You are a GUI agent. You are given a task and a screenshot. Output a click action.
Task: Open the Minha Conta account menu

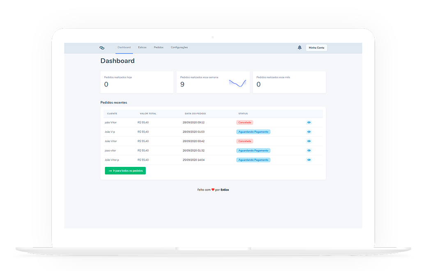pyautogui.click(x=316, y=48)
